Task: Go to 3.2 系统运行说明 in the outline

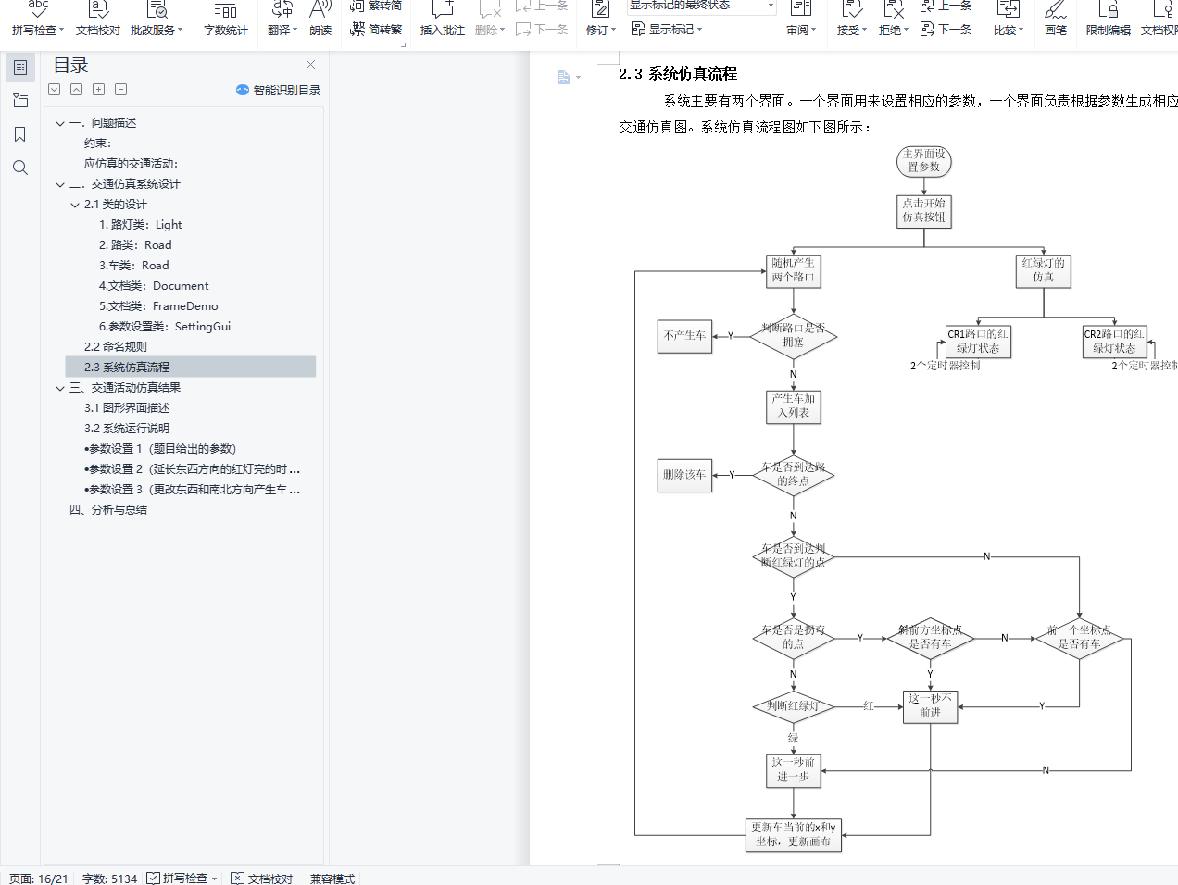Action: tap(127, 429)
